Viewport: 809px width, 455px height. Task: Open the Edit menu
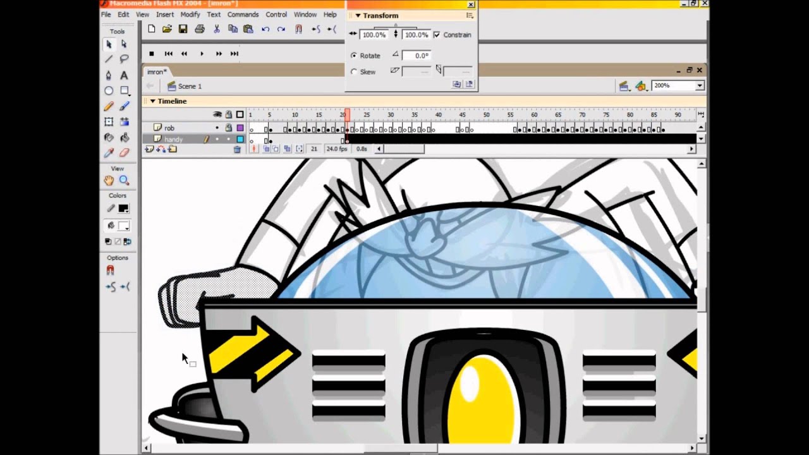123,15
